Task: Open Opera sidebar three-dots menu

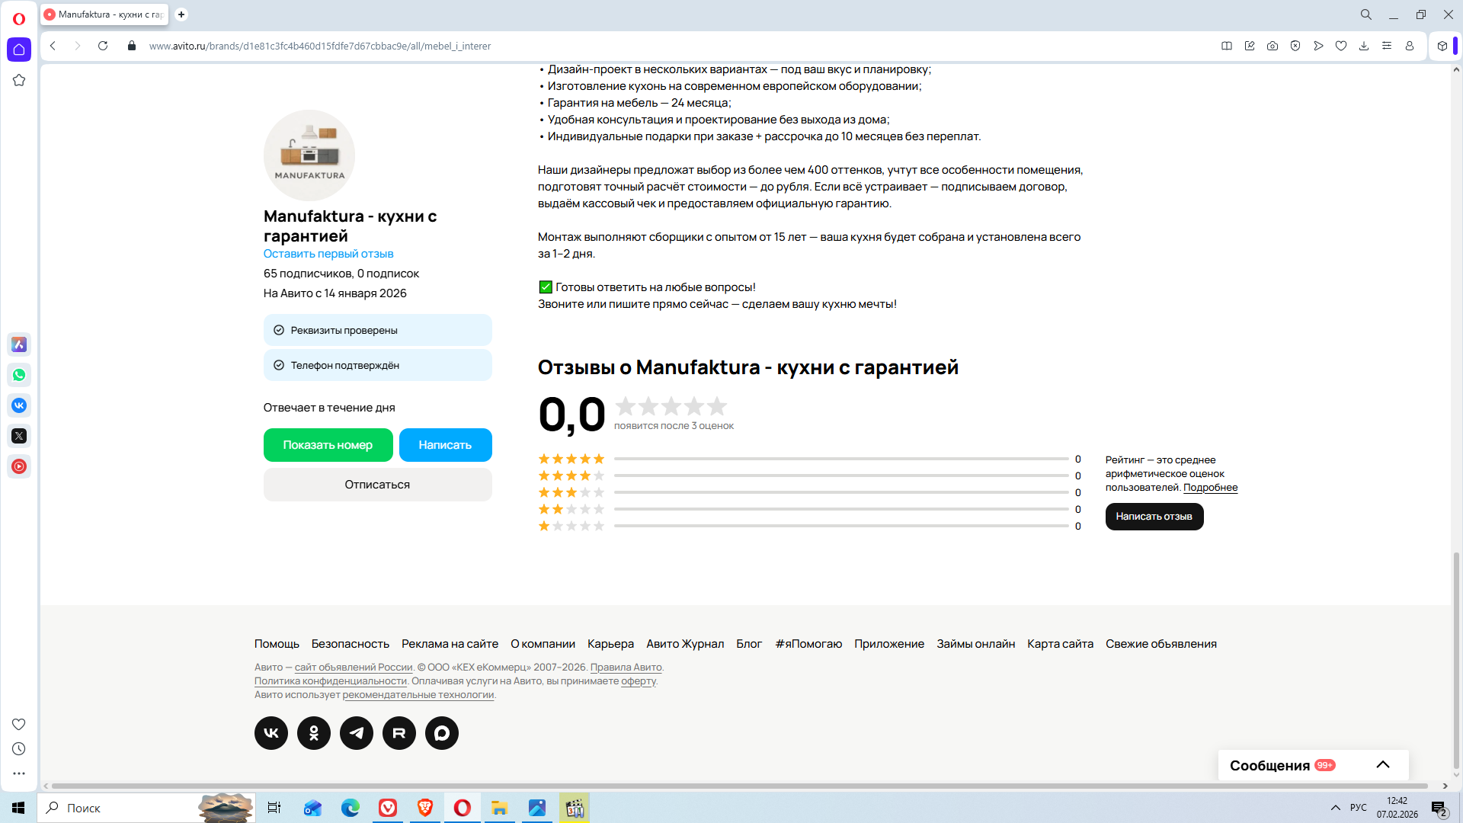Action: click(19, 773)
